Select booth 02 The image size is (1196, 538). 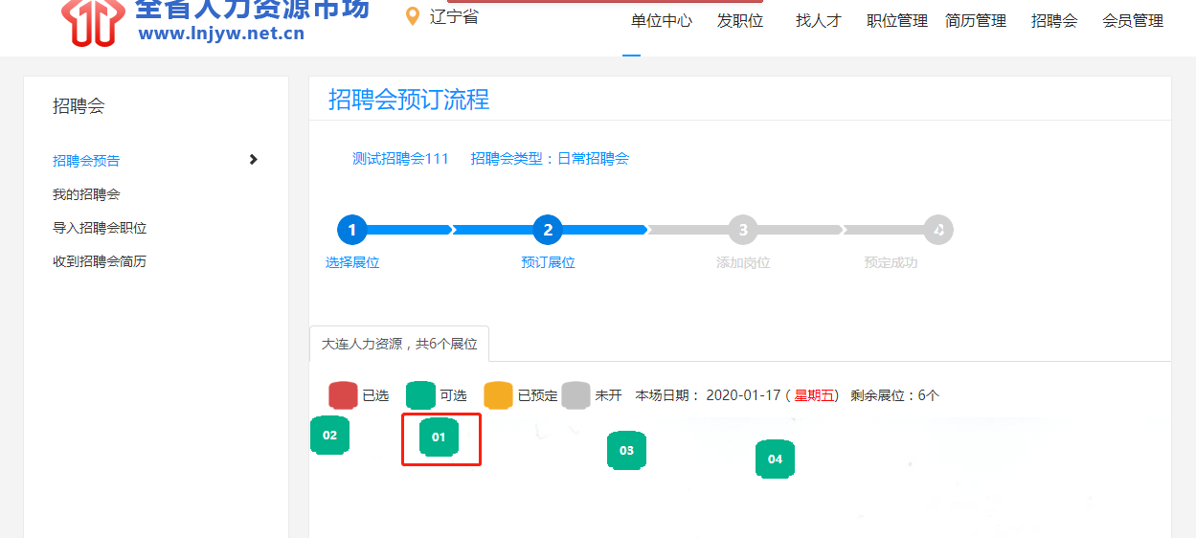[329, 435]
